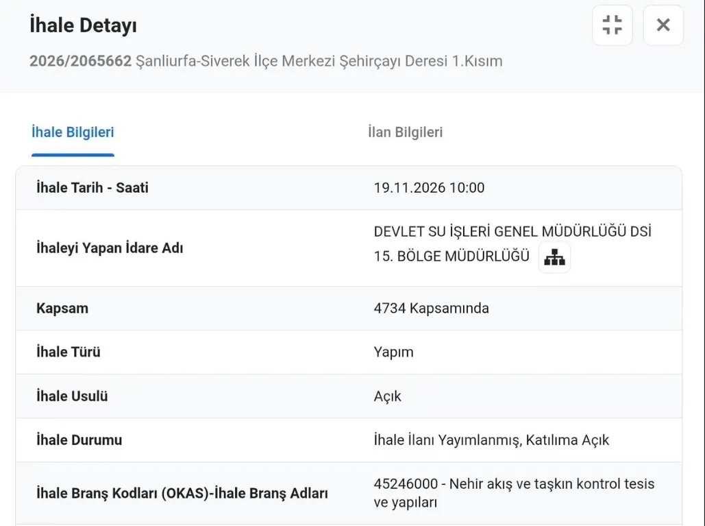Click the tender number 2026/2065662
The image size is (705, 526).
[x=80, y=61]
